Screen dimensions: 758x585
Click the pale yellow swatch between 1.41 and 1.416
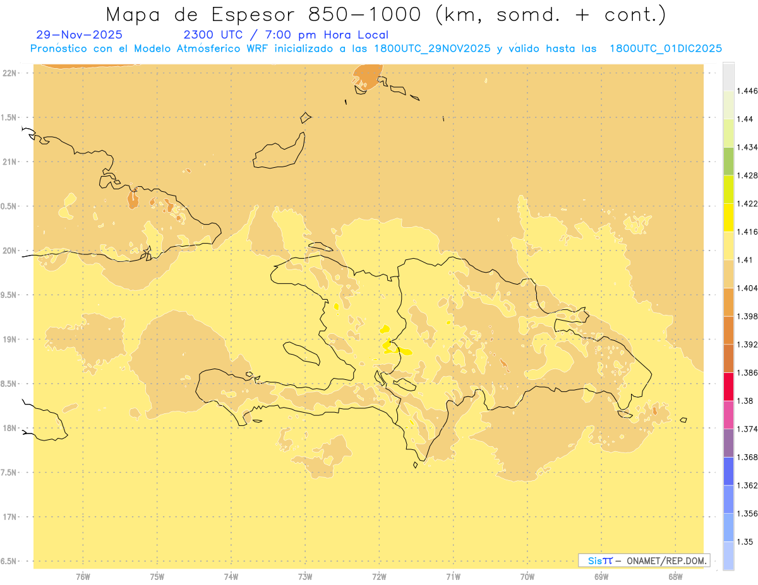pyautogui.click(x=728, y=245)
